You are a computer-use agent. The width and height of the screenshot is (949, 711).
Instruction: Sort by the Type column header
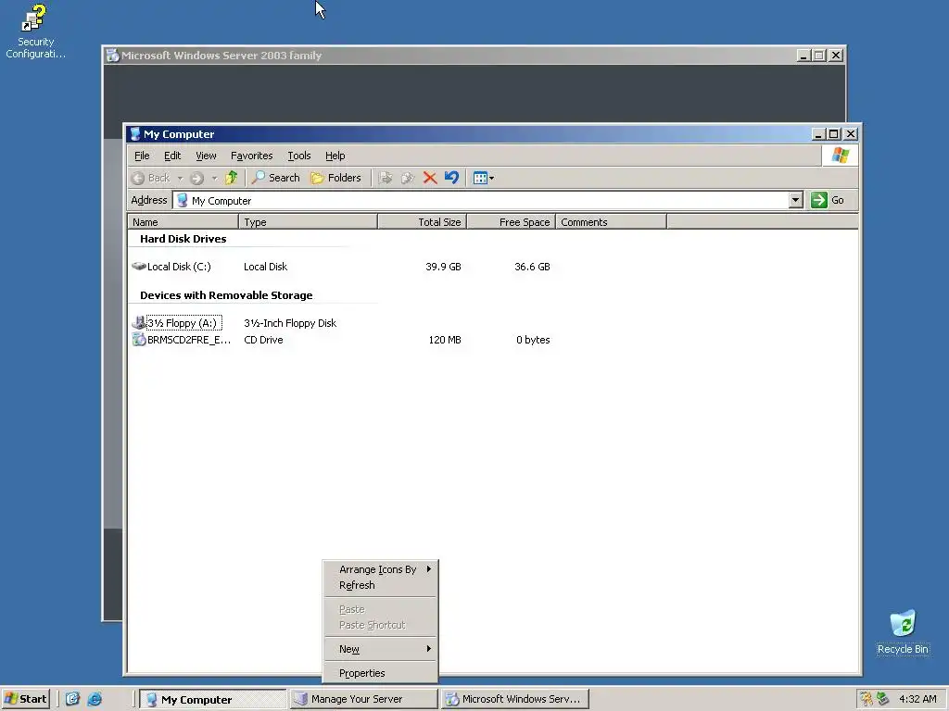pos(308,222)
